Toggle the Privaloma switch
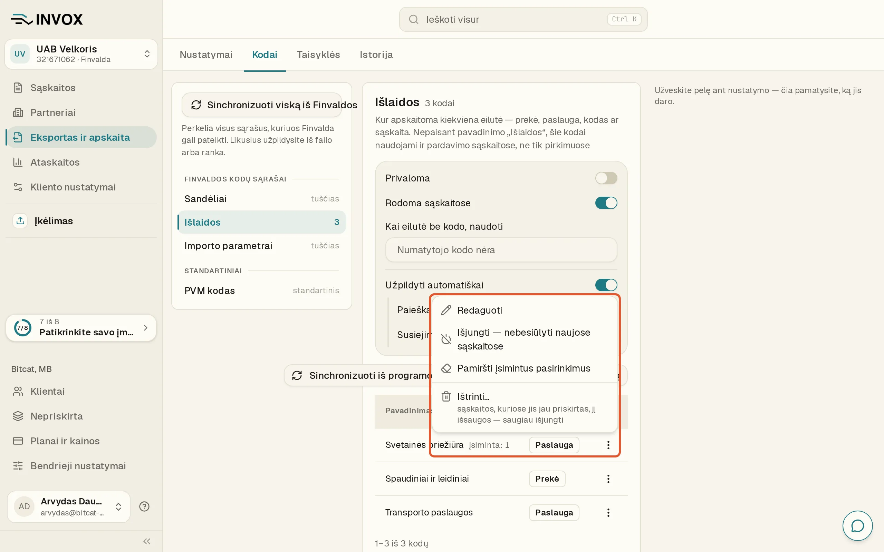 (606, 178)
